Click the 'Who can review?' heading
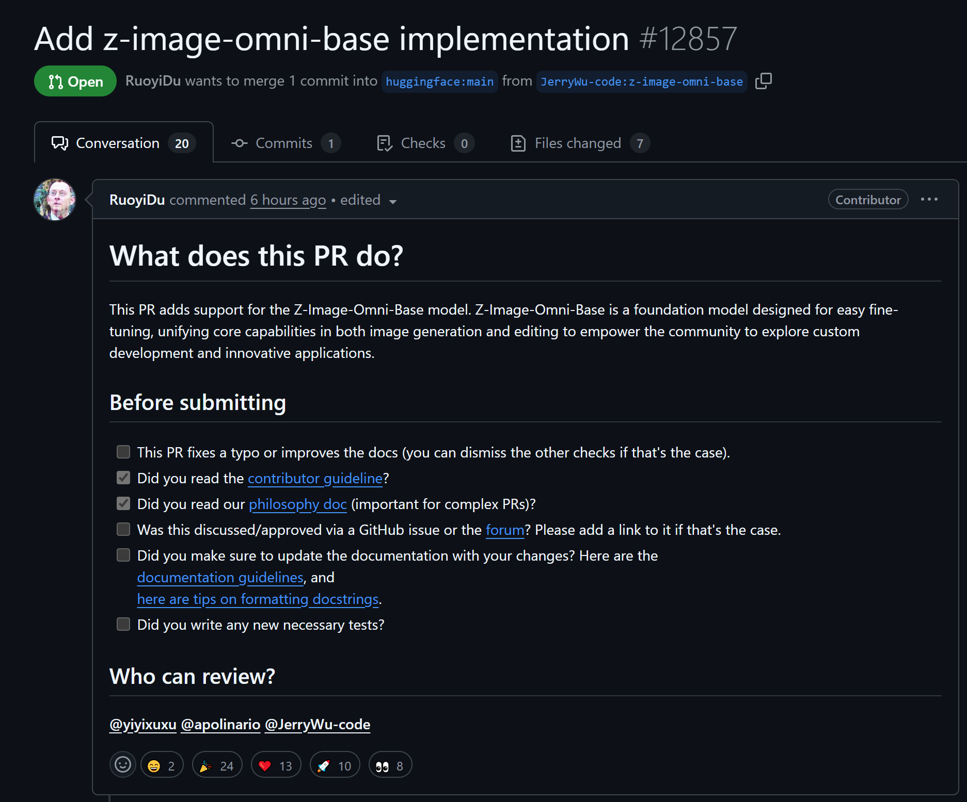The width and height of the screenshot is (967, 802). (193, 676)
